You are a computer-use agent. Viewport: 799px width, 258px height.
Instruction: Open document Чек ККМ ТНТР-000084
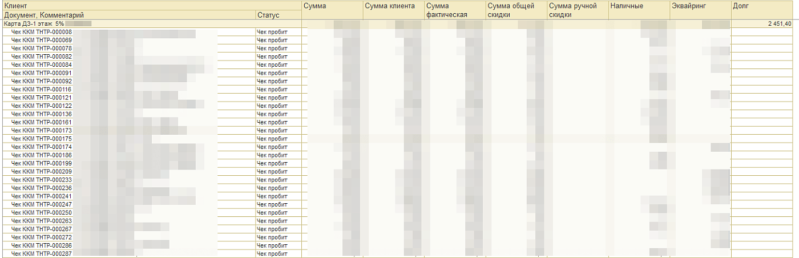point(42,65)
